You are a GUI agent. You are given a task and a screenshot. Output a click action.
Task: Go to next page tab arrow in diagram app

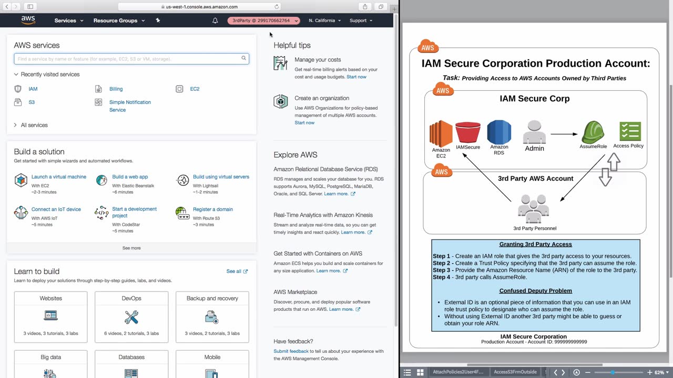[x=563, y=372]
